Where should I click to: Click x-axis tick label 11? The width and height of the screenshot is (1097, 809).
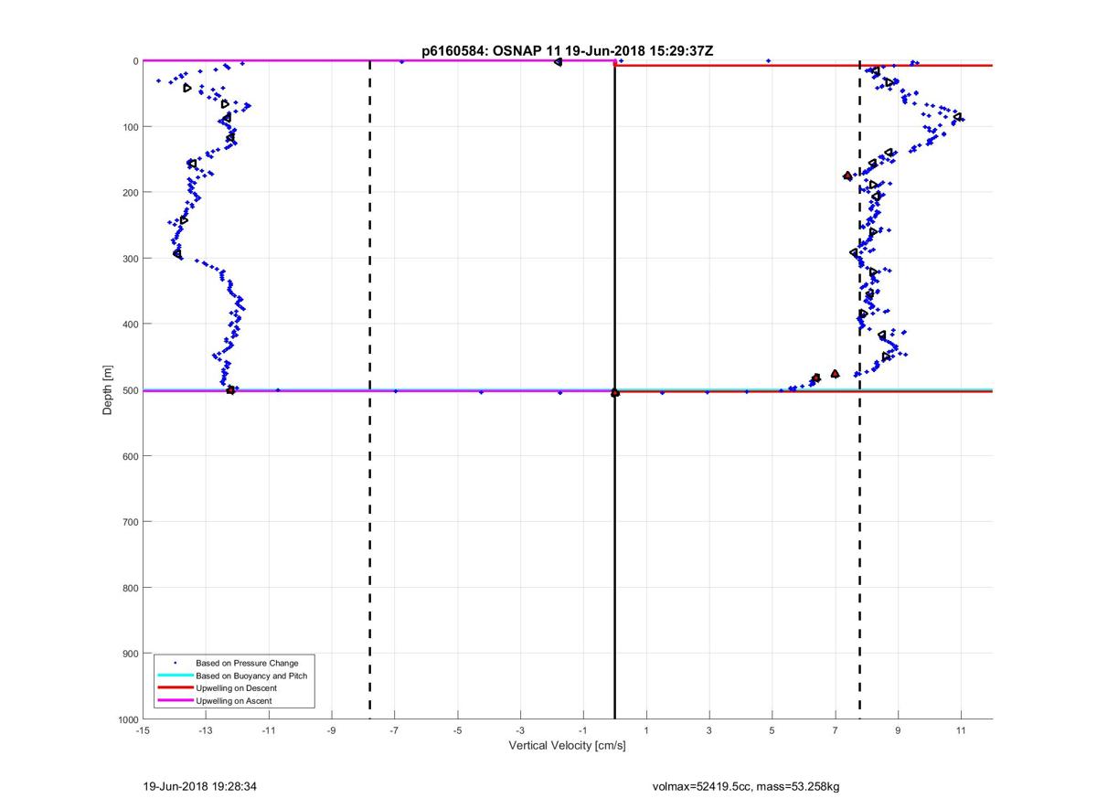click(x=961, y=731)
